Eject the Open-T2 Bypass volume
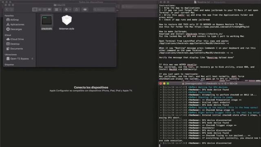This screenshot has height=147, width=261. click(32, 59)
